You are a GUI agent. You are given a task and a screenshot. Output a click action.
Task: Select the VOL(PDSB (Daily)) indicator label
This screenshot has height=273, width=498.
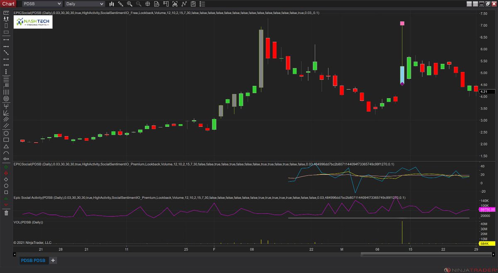coord(28,222)
